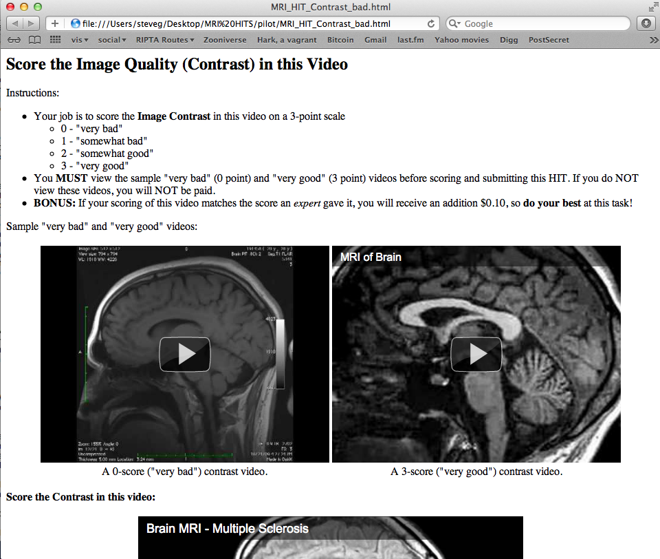Play the very good contrast MRI video
660x559 pixels.
click(x=476, y=354)
